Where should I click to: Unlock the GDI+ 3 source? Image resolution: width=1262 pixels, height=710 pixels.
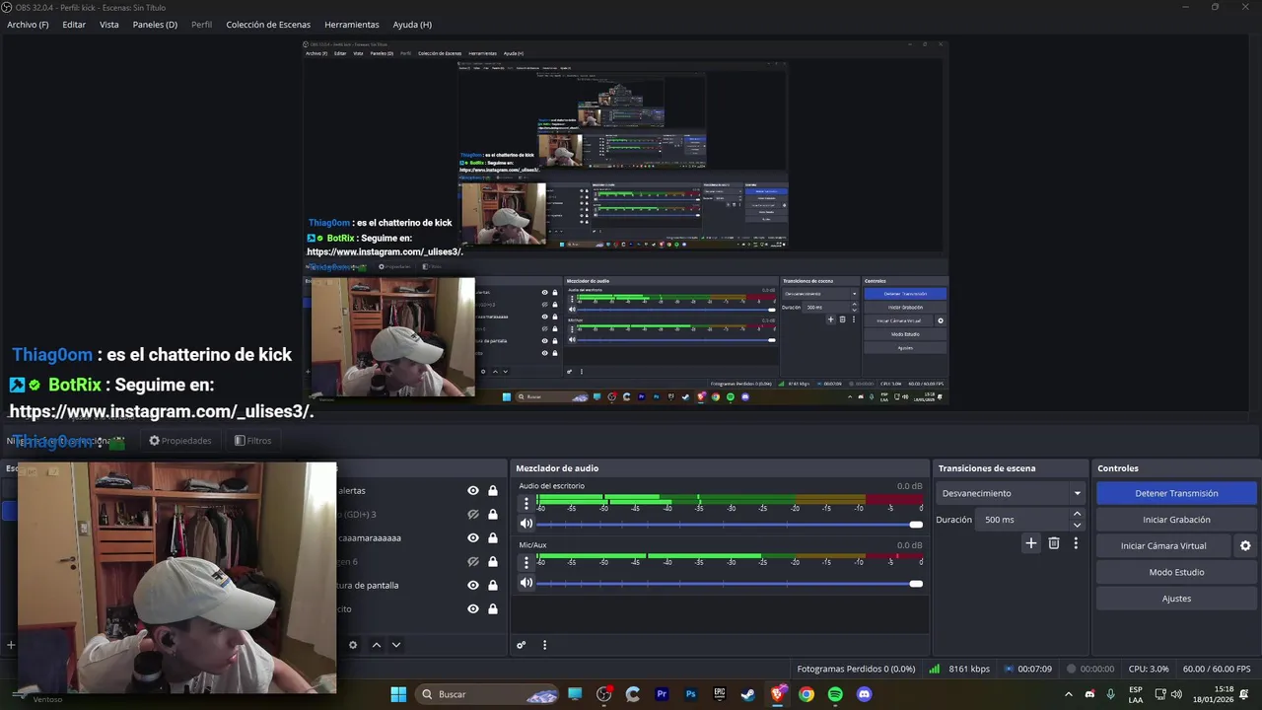(x=493, y=515)
